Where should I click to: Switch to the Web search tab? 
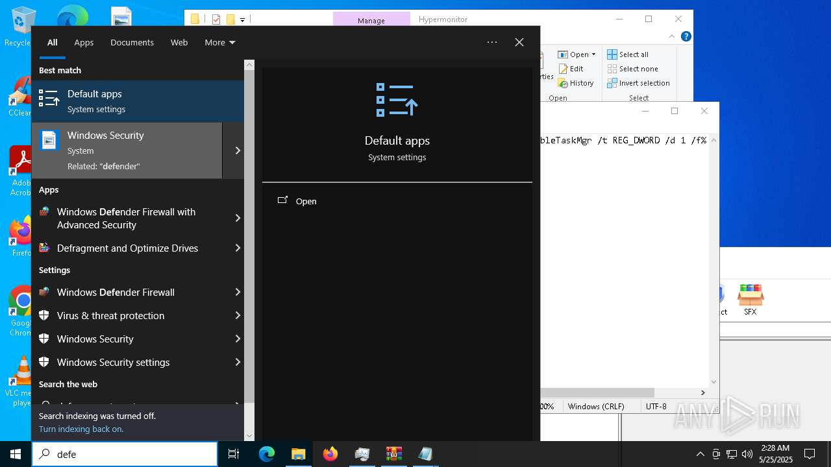179,42
